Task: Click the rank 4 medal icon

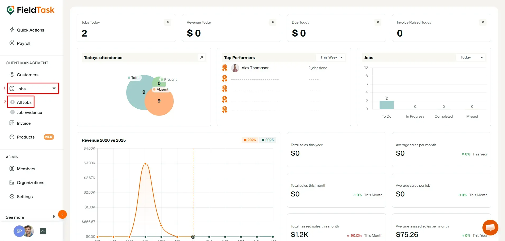Action: point(225,99)
